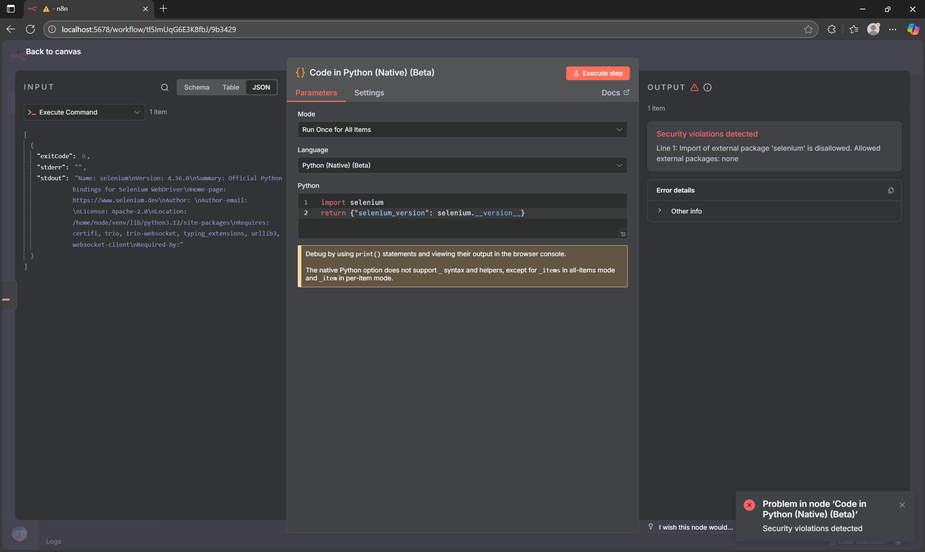Switch to the Settings tab
Viewport: 925px width, 552px height.
[369, 92]
